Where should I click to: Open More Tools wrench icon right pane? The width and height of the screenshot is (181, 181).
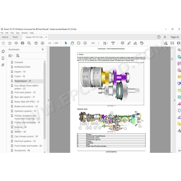(x=179, y=131)
